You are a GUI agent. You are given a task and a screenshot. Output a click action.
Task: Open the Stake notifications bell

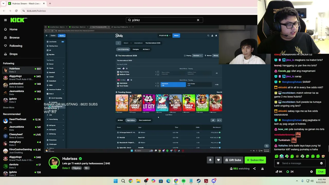(216, 35)
